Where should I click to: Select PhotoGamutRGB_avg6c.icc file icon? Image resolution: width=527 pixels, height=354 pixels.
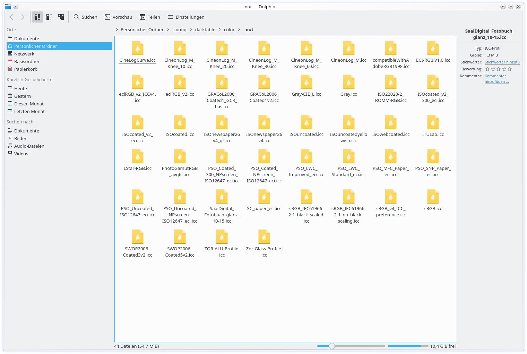click(x=180, y=156)
